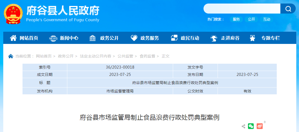
Task: Select the 互动 hot search tag
Action: pos(267,19)
